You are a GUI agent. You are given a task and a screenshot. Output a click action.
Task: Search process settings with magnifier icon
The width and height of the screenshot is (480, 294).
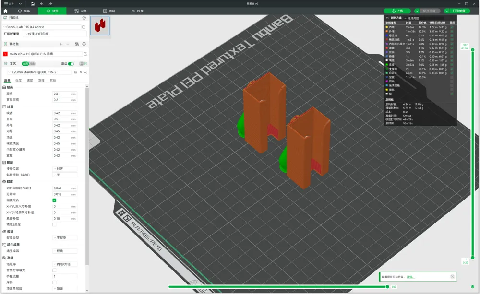tap(86, 72)
